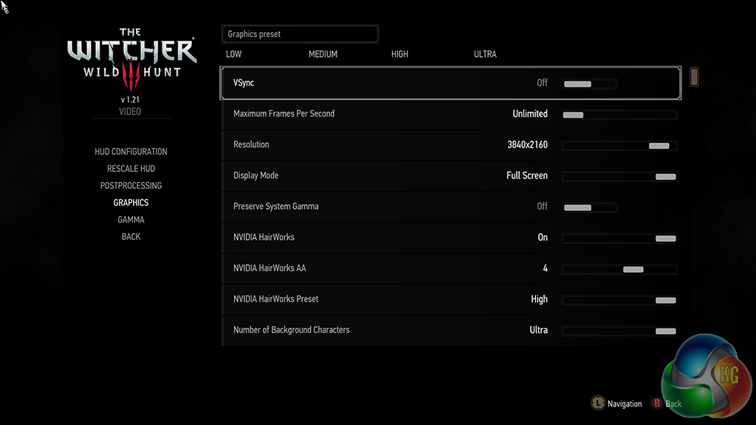This screenshot has width=756, height=425.
Task: Adjust the NVIDIA HairWorks Preset slider
Action: 619,300
